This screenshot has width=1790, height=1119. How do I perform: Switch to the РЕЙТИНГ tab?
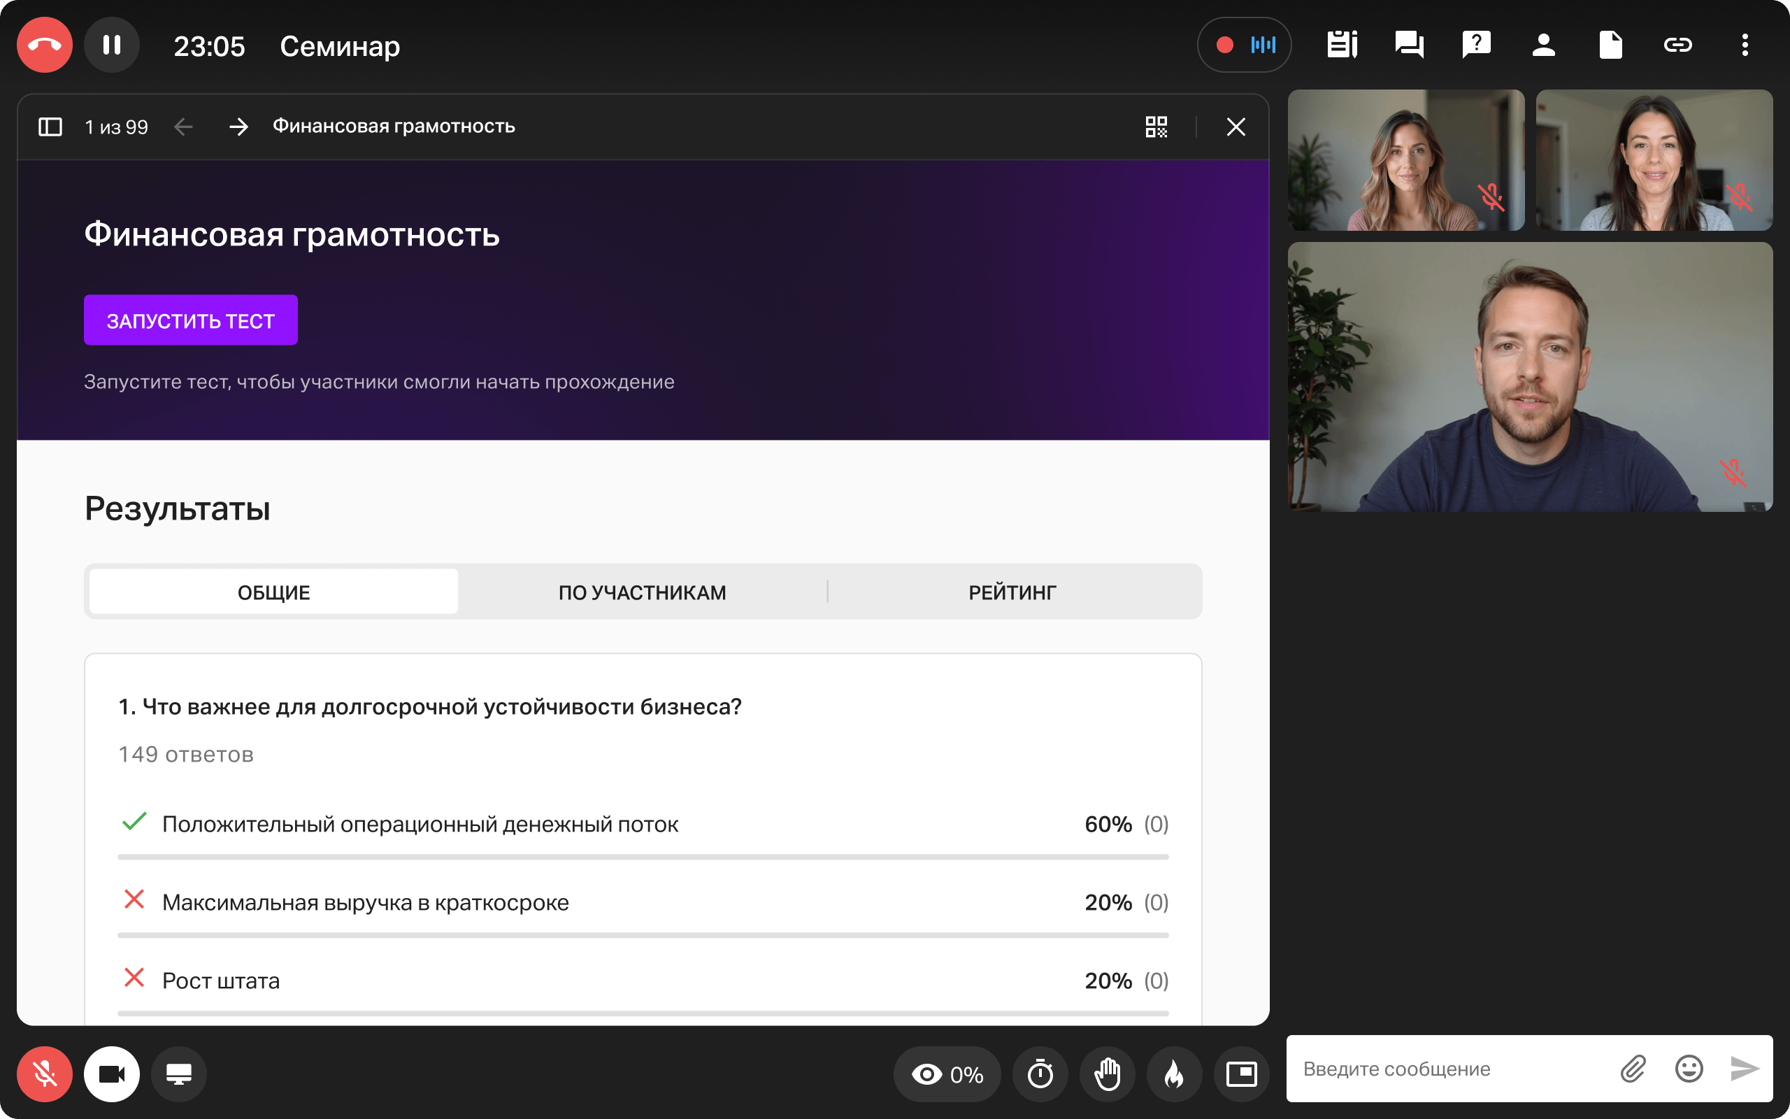[x=1012, y=592]
